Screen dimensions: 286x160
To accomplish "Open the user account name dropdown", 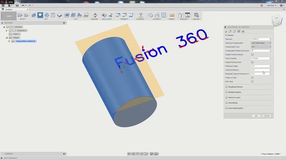I will 271,5.
